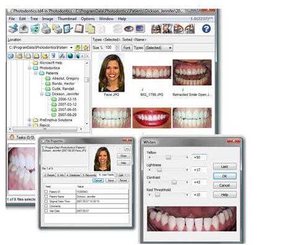
Task: Open the Tree menu
Action: coord(34,19)
